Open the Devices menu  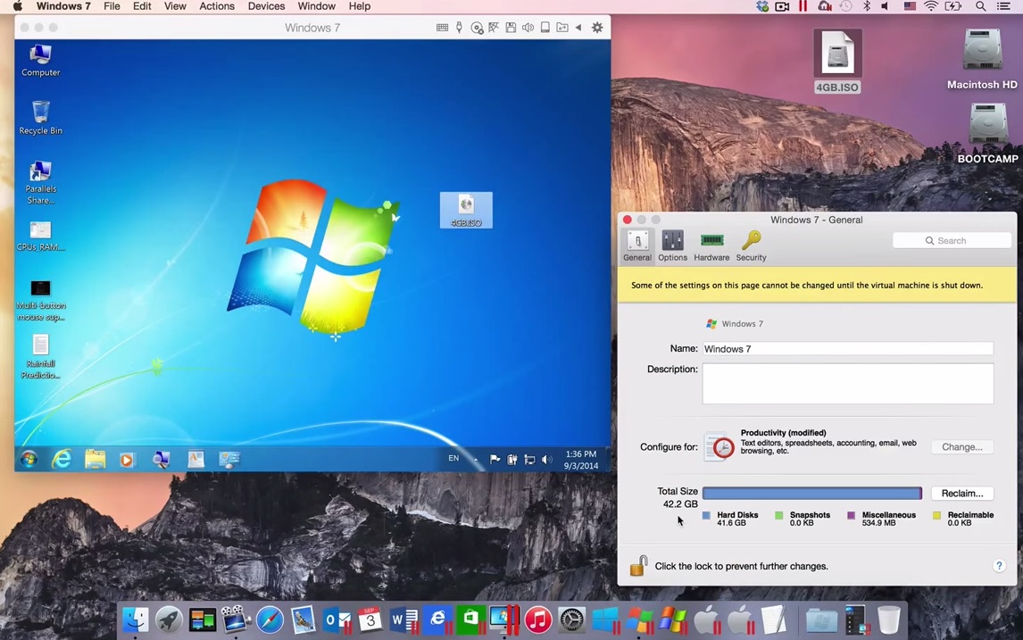[266, 6]
